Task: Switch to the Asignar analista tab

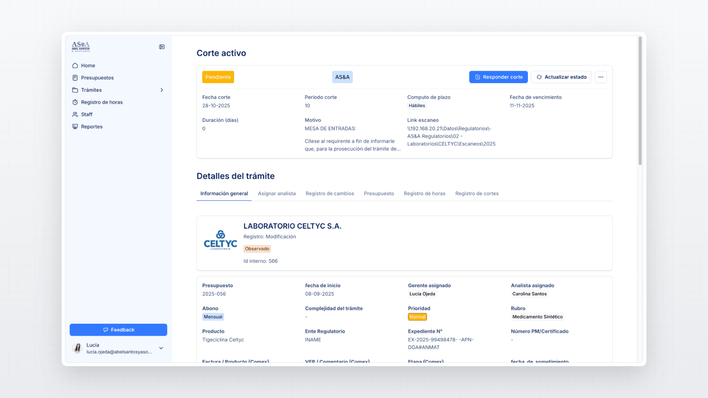Action: (x=277, y=193)
